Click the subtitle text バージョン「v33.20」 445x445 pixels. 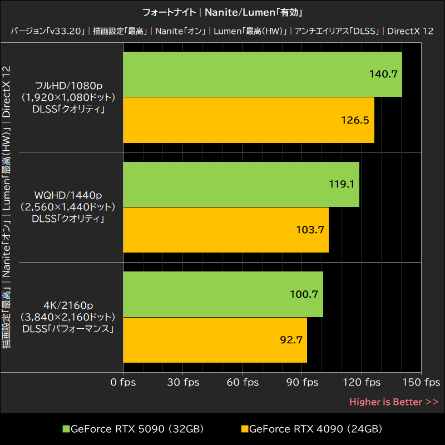pos(48,31)
